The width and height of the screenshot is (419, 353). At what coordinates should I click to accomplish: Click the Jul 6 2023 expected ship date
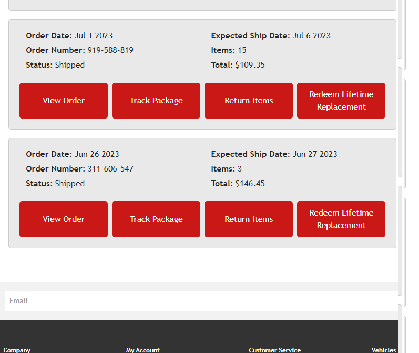pyautogui.click(x=311, y=36)
